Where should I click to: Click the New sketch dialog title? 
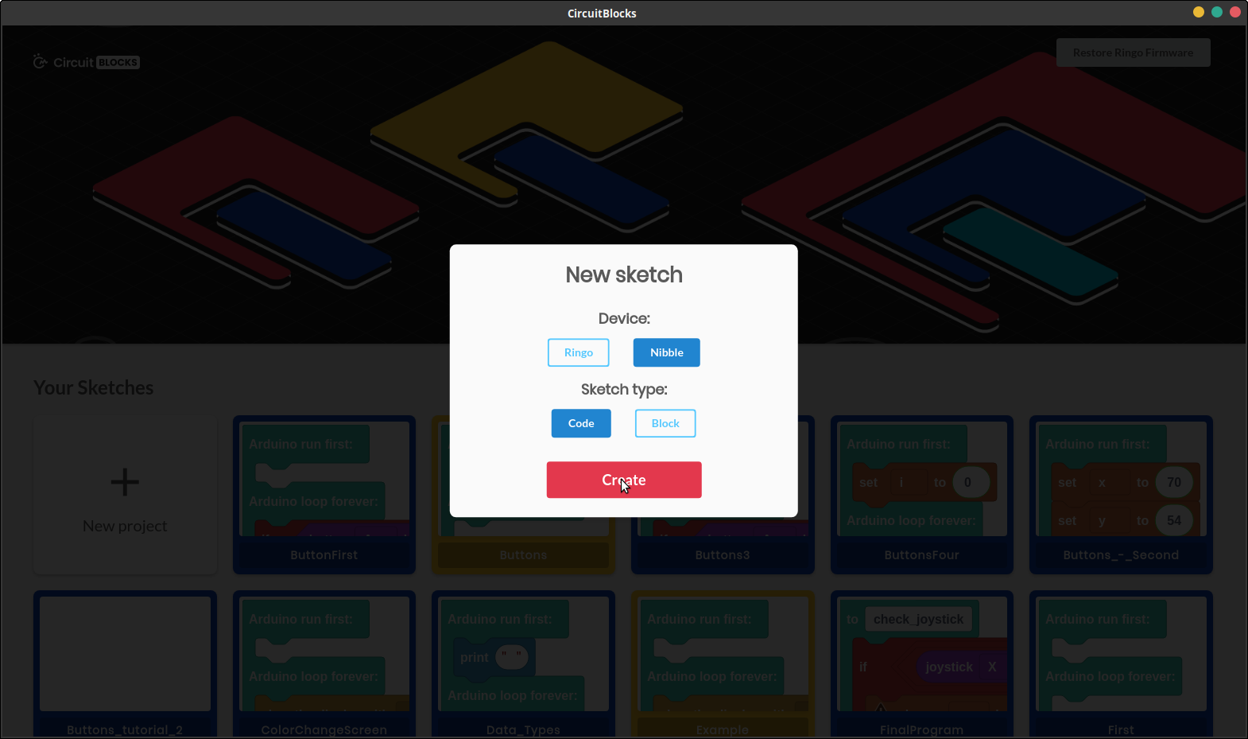coord(624,274)
